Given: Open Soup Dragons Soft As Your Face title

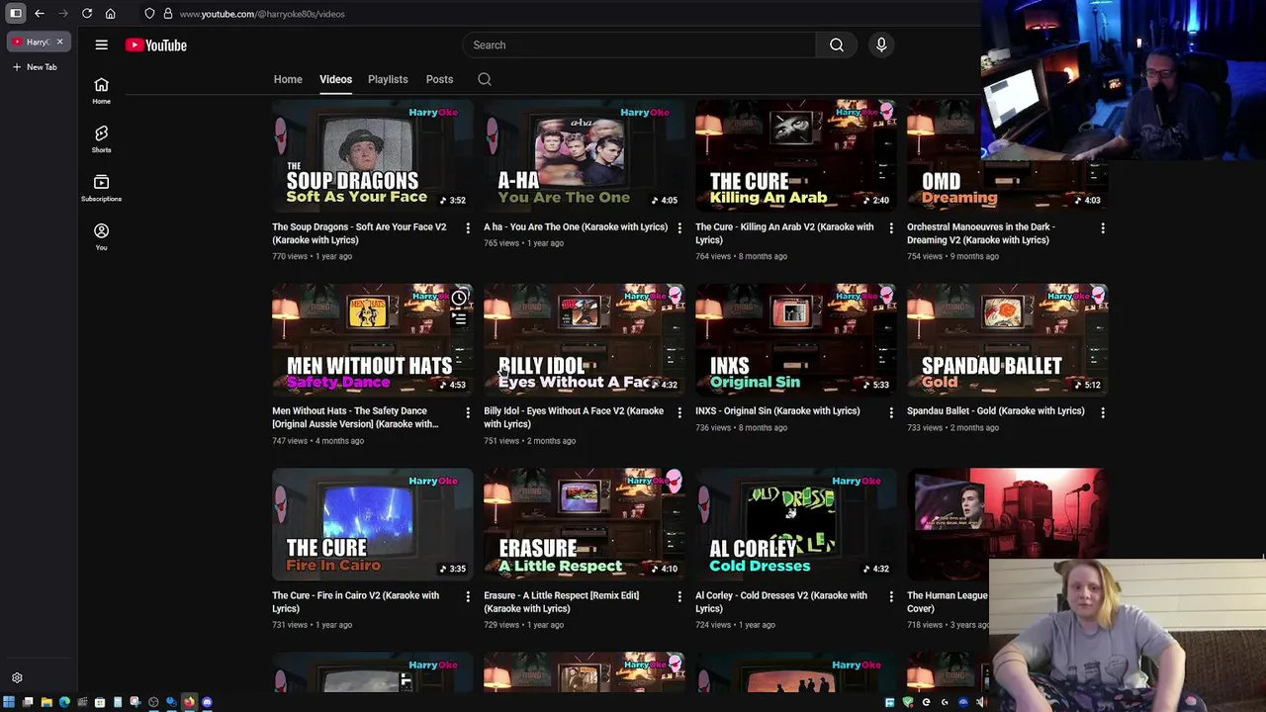Looking at the screenshot, I should [360, 233].
